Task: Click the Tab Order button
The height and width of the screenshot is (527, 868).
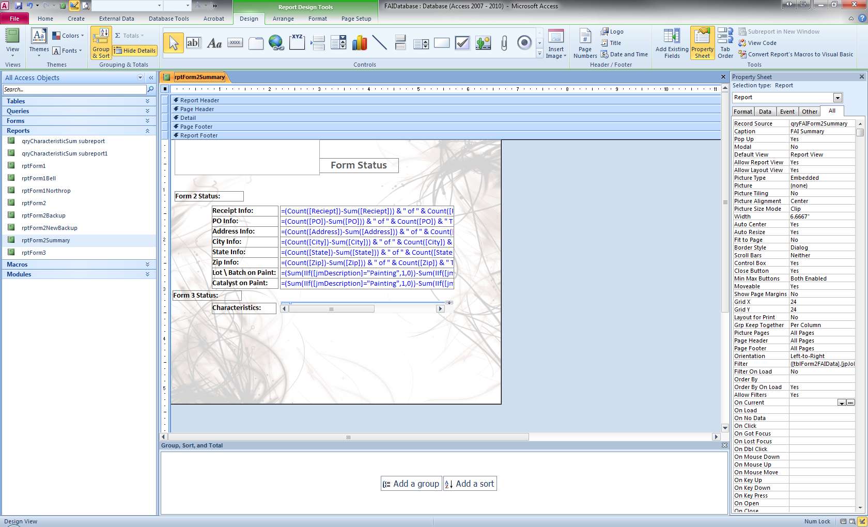Action: 725,44
